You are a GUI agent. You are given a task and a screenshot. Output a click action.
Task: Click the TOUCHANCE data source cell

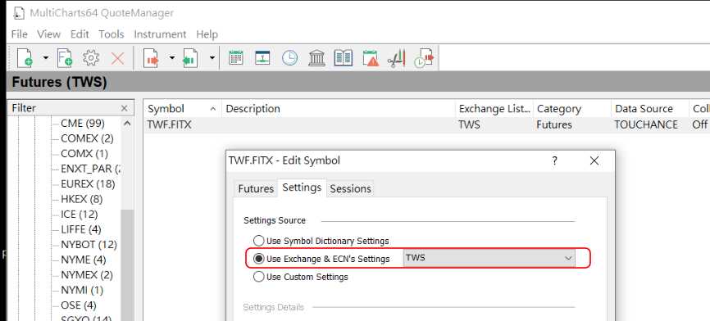click(646, 124)
